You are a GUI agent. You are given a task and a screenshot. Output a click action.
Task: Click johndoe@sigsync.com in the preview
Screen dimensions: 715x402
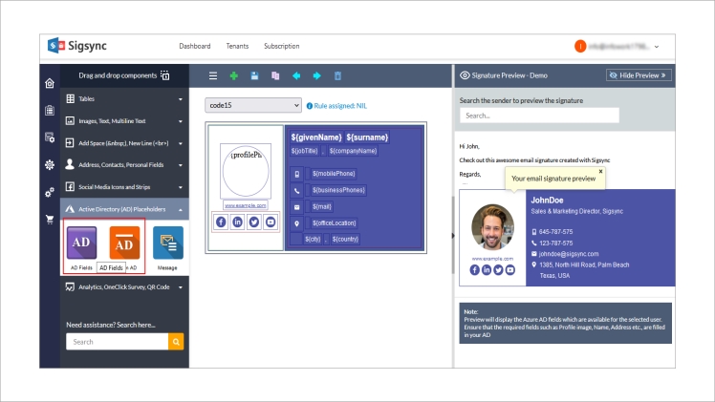click(569, 254)
